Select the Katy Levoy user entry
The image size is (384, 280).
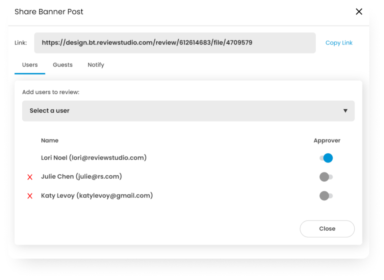97,196
